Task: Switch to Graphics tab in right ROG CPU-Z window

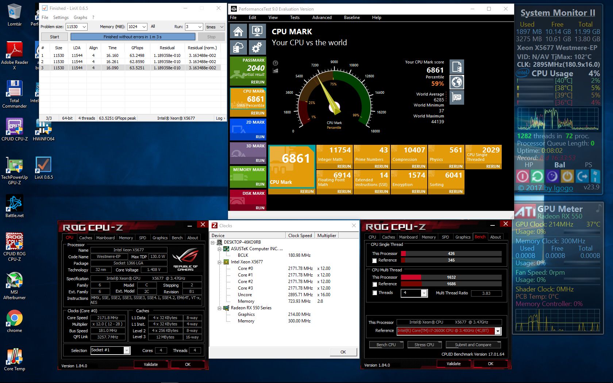Action: coord(463,237)
